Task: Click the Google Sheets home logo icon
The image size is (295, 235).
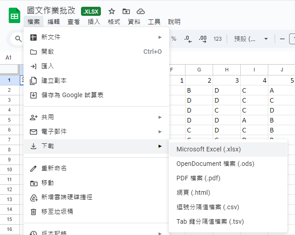Action: click(x=14, y=15)
